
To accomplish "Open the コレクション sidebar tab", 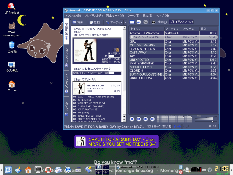I will (x=66, y=57).
